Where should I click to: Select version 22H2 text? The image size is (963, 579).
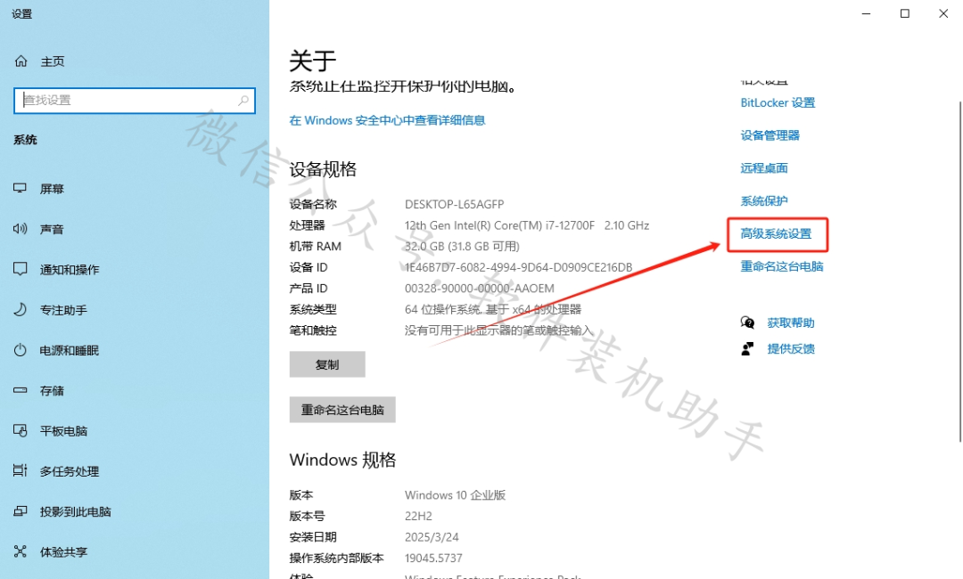(x=418, y=516)
